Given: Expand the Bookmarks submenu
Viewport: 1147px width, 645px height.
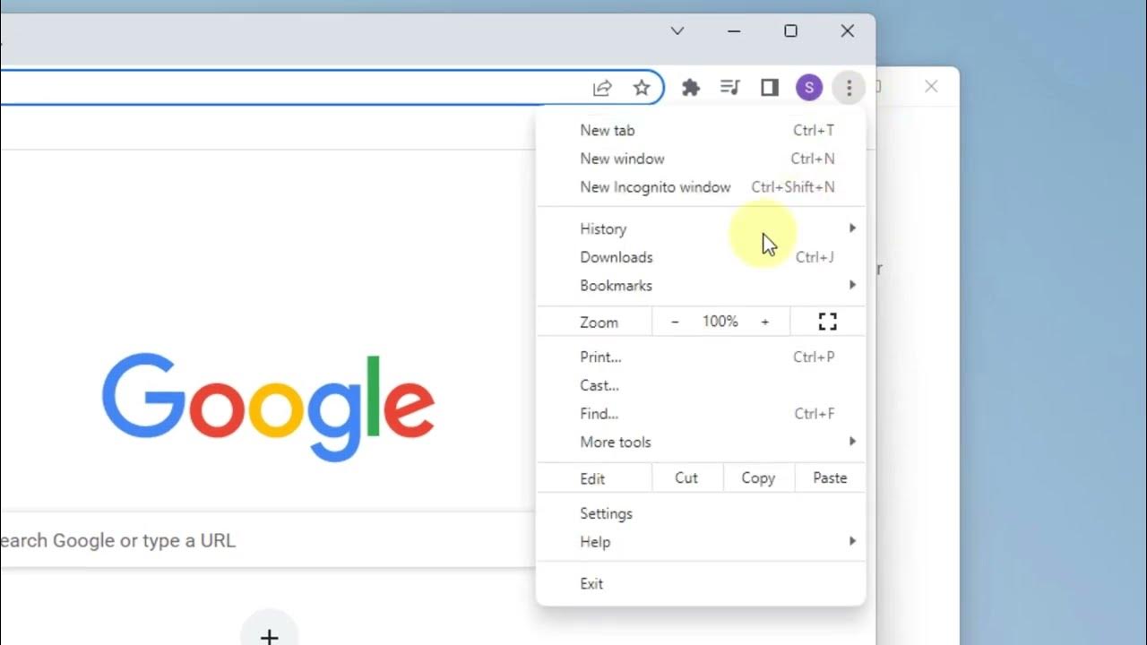Looking at the screenshot, I should point(701,286).
